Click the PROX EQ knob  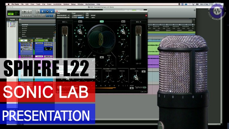pos(122,77)
